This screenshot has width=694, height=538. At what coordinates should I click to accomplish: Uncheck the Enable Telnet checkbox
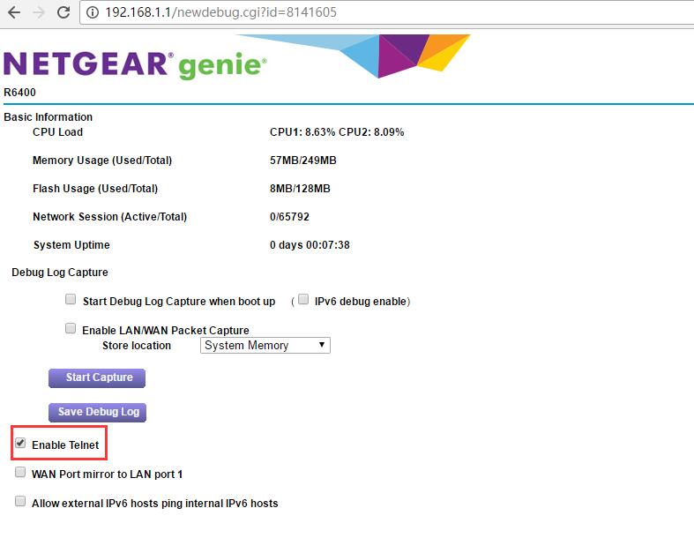tap(20, 444)
